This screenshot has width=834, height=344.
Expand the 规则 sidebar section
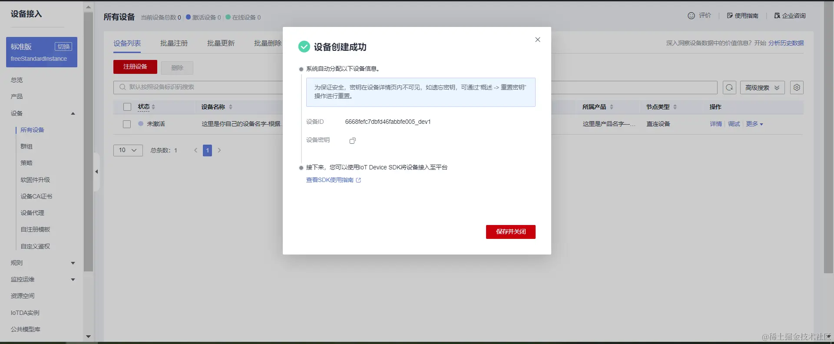(x=73, y=263)
